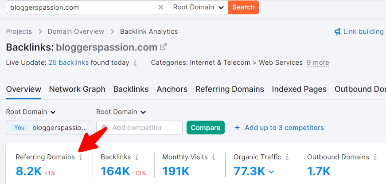Click the green Compare button
The width and height of the screenshot is (386, 184).
pyautogui.click(x=206, y=128)
